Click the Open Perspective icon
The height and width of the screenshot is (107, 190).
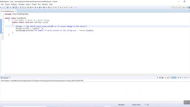pyautogui.click(x=184, y=7)
